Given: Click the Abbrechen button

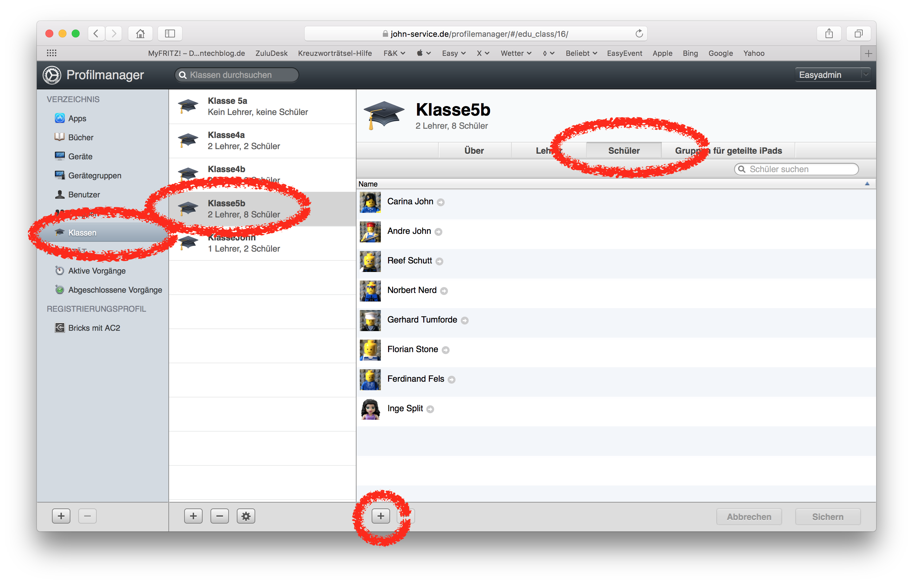Looking at the screenshot, I should point(749,517).
